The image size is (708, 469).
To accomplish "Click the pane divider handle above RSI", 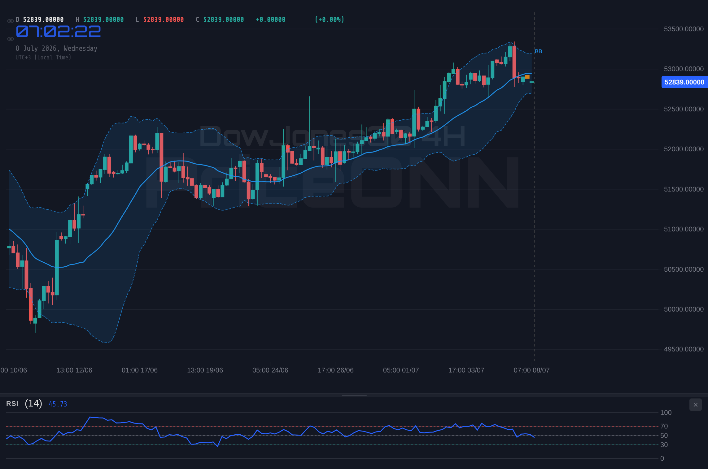I will [354, 395].
